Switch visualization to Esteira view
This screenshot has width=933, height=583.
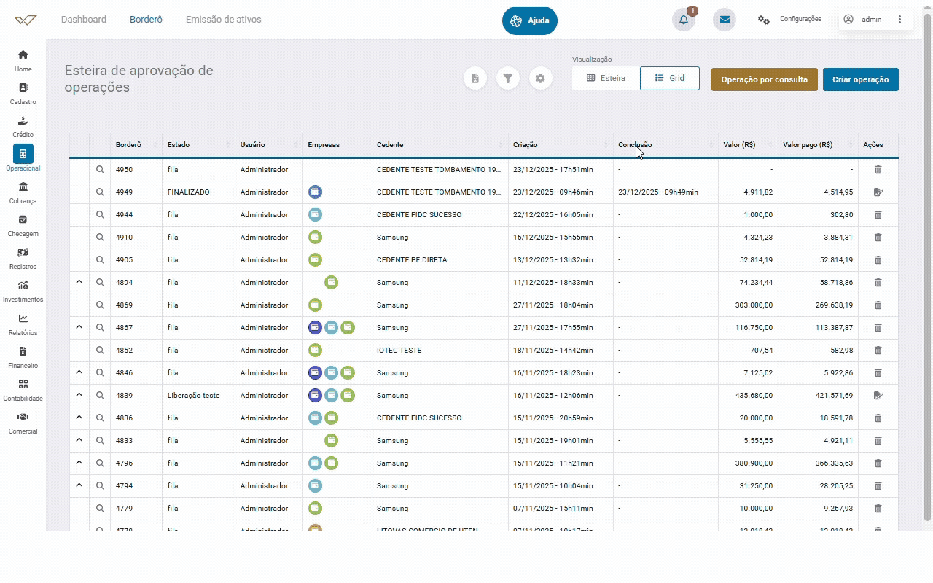(x=606, y=79)
